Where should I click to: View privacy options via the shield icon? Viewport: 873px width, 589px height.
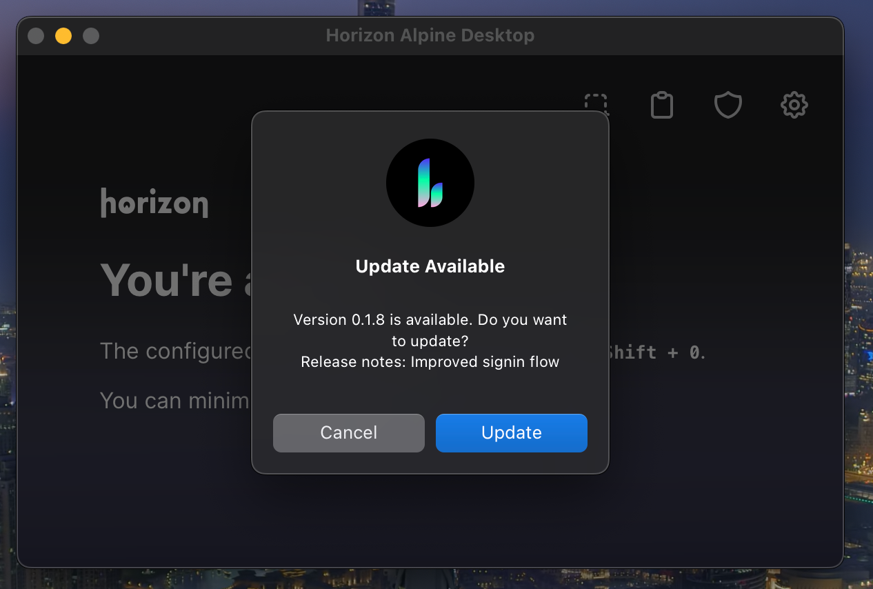coord(727,105)
